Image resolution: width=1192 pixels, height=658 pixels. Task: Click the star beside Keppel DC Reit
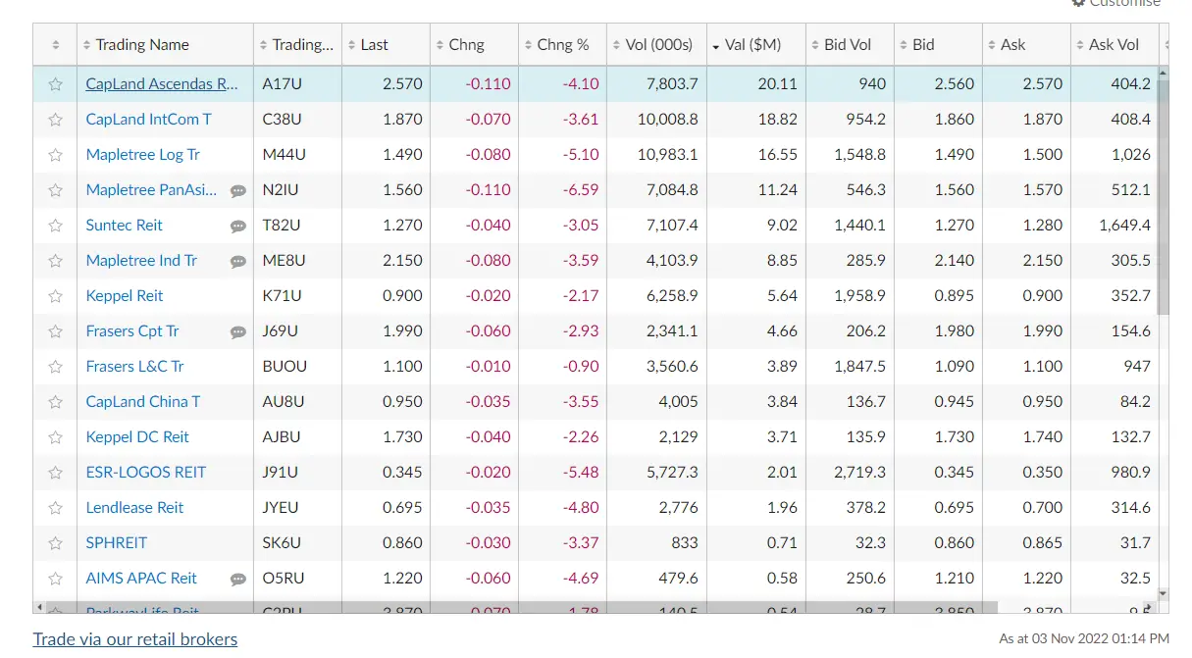coord(55,437)
